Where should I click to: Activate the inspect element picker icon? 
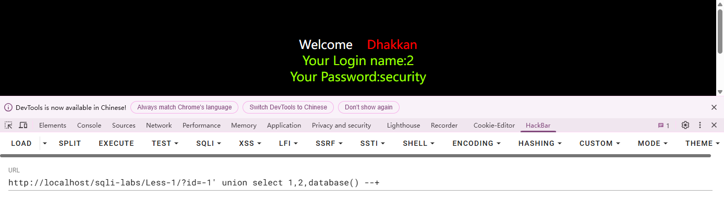tap(8, 125)
